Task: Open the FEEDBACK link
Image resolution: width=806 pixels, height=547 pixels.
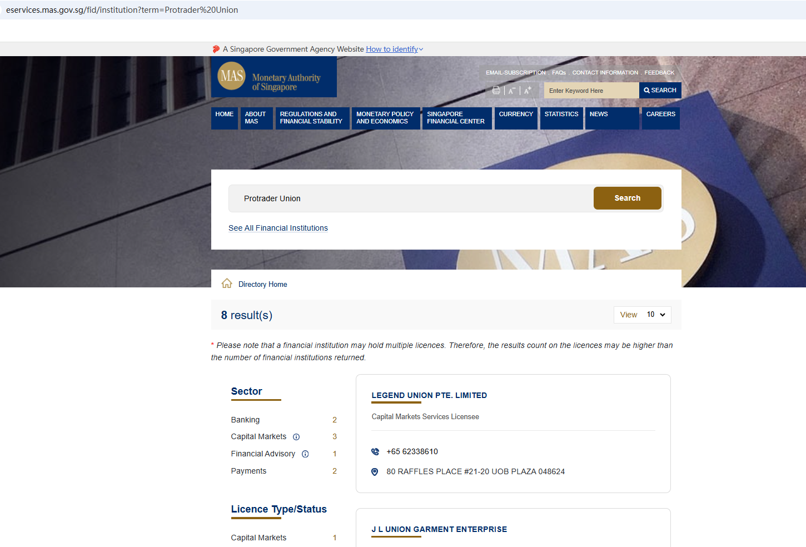Action: point(659,73)
